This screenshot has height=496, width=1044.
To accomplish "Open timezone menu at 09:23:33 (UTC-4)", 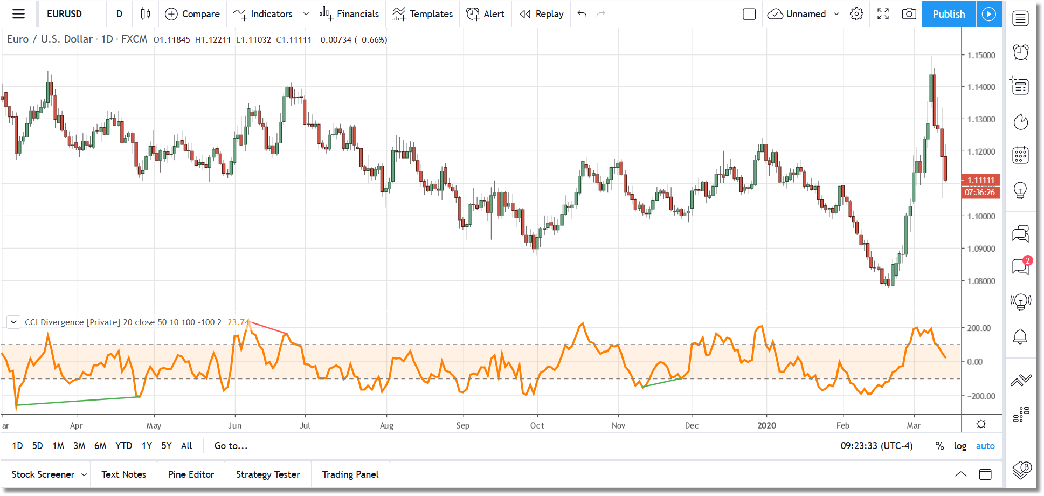I will 877,446.
